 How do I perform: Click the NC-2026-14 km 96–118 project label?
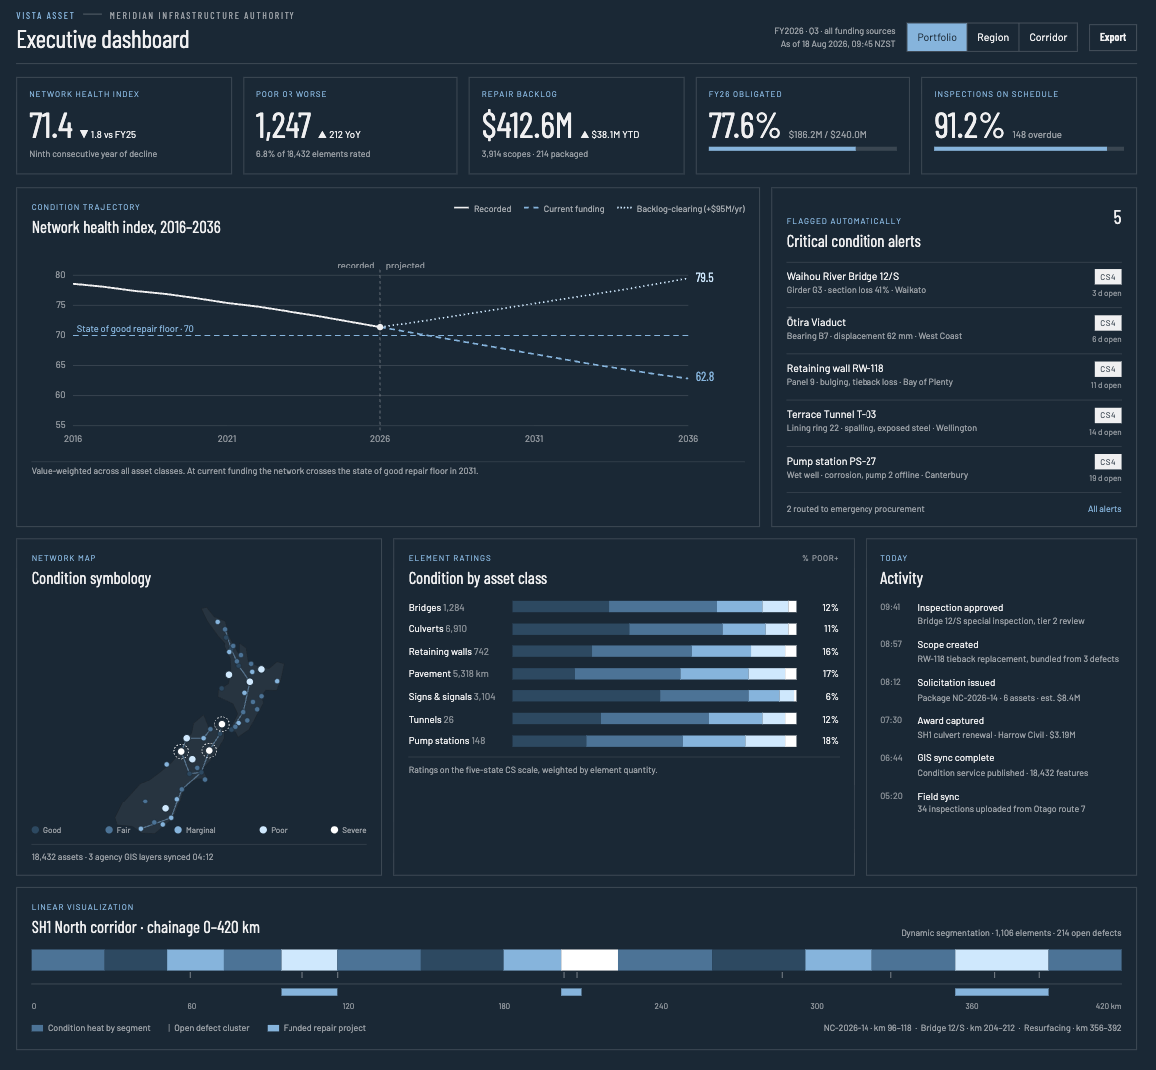tap(867, 1028)
